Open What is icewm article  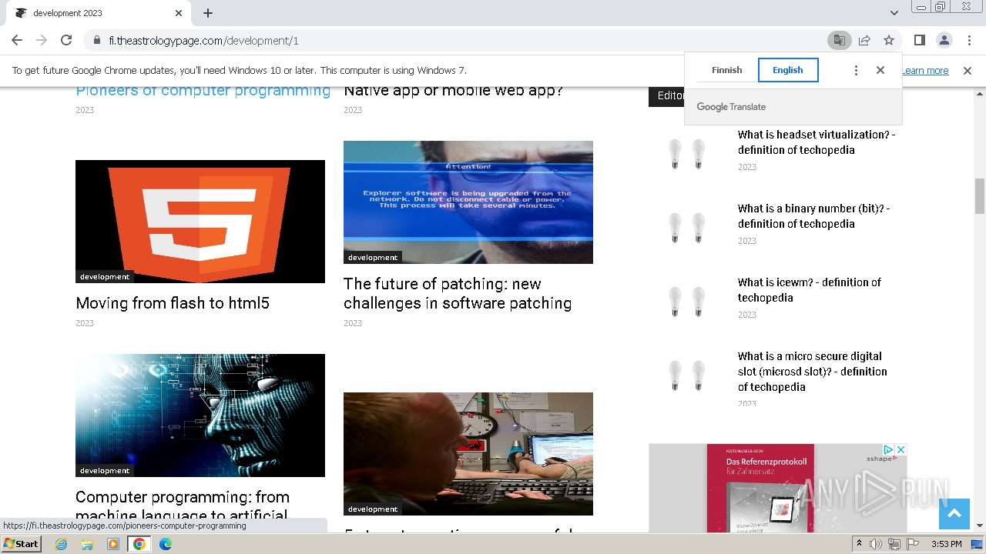pyautogui.click(x=810, y=290)
